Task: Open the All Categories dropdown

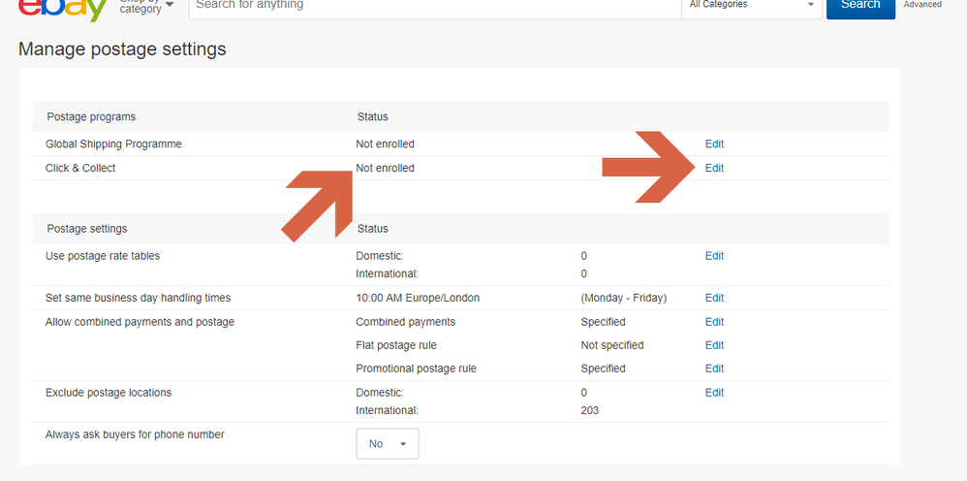Action: [751, 6]
